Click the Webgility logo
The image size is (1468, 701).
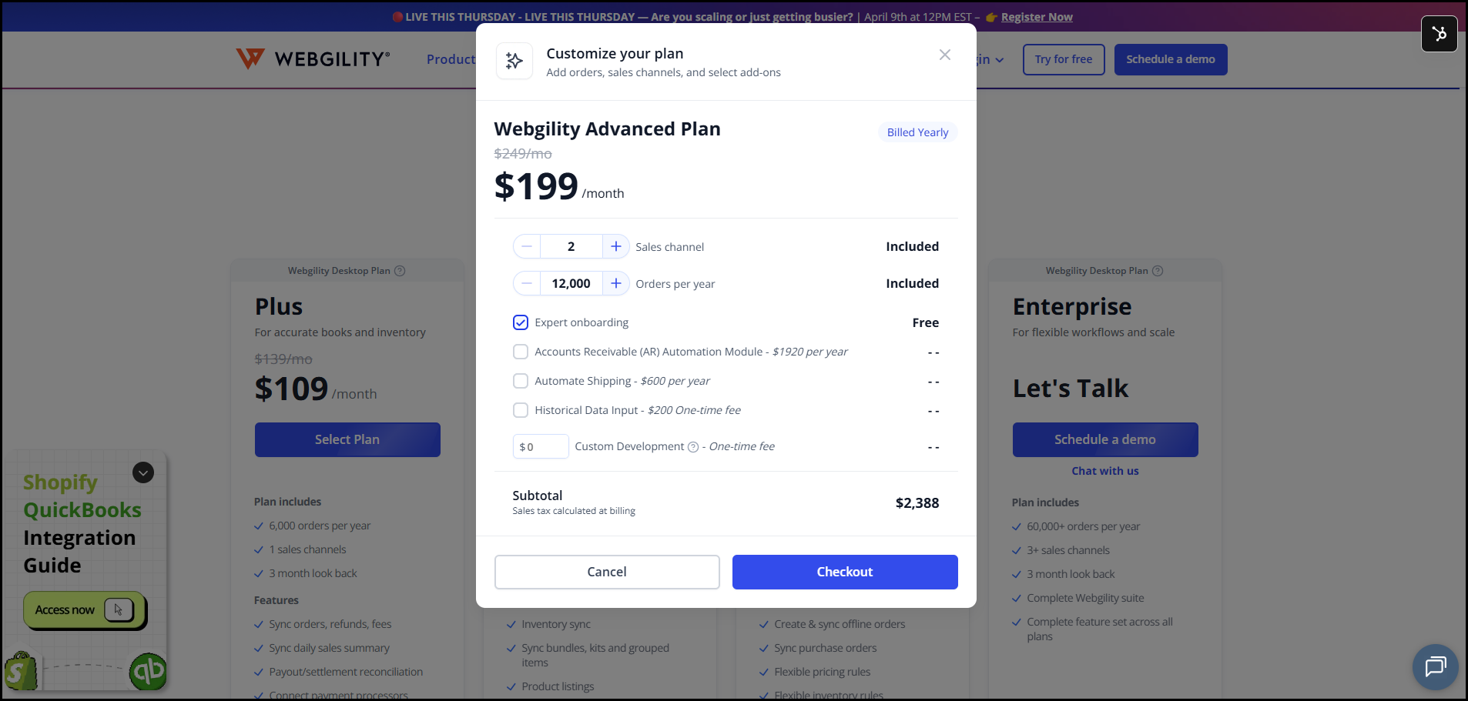tap(313, 59)
